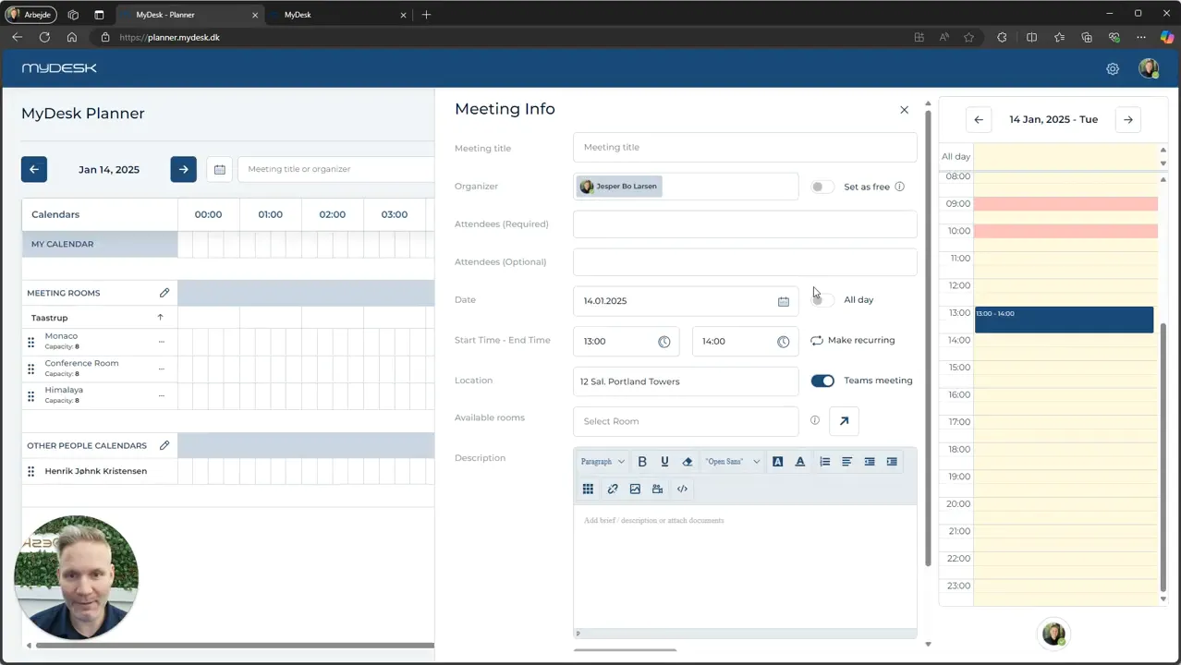Screen dimensions: 1181x665
Task: Click the underline formatting icon
Action: click(x=664, y=462)
